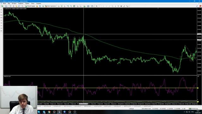Open the taskbar clock and date
The image size is (202, 114).
tap(198, 112)
